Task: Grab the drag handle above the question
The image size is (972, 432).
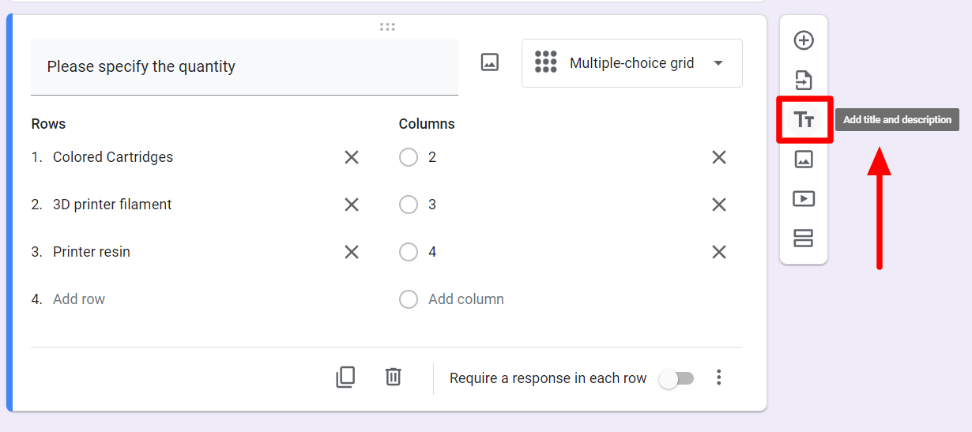Action: (x=387, y=27)
